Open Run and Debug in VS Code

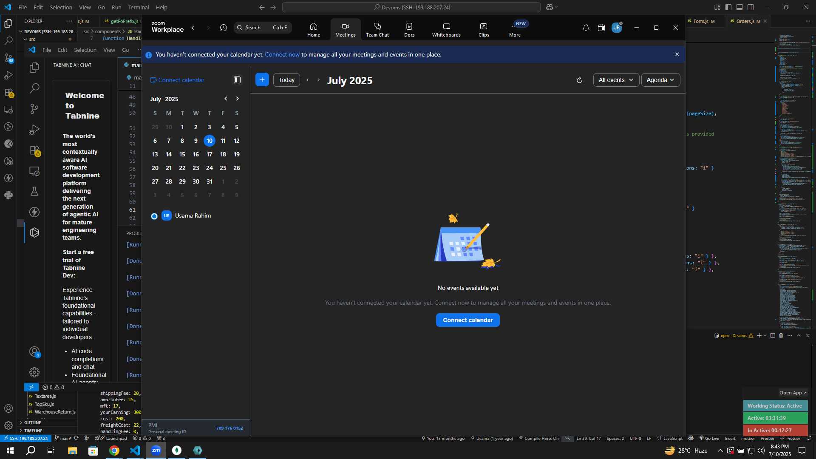point(8,75)
